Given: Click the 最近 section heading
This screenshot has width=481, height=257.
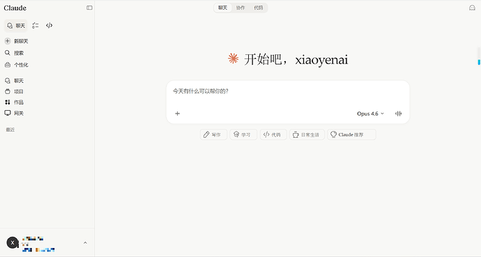Looking at the screenshot, I should (x=10, y=130).
